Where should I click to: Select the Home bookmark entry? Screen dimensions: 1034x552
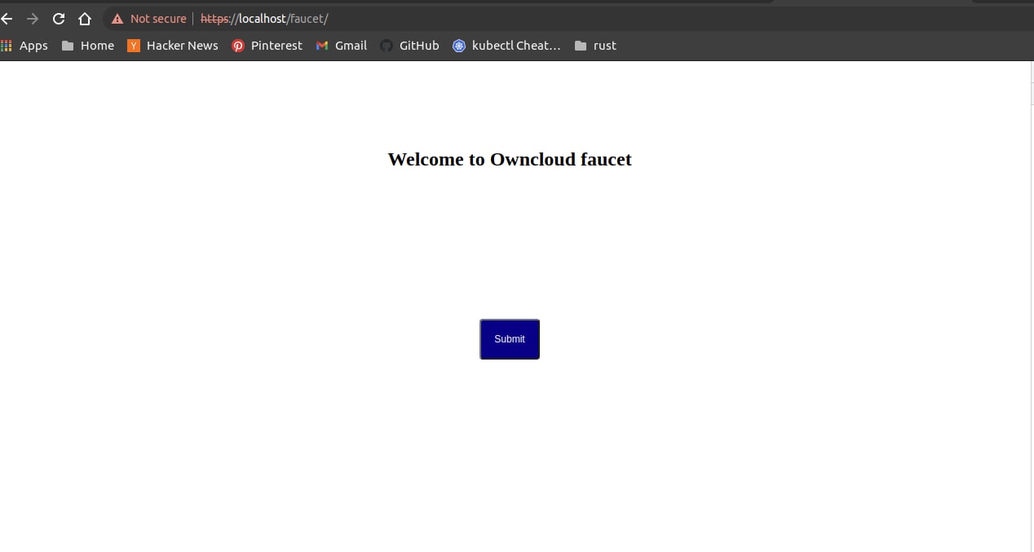pos(97,46)
